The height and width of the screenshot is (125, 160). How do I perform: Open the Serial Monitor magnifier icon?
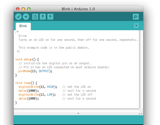coord(136,17)
